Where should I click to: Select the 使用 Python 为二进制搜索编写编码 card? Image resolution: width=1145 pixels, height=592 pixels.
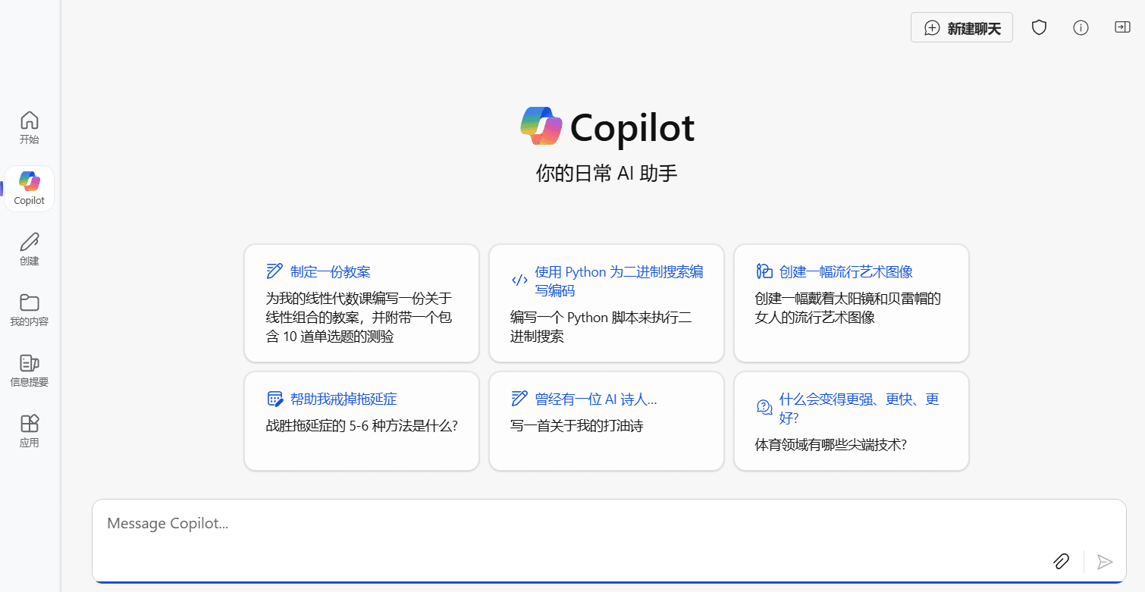(607, 303)
